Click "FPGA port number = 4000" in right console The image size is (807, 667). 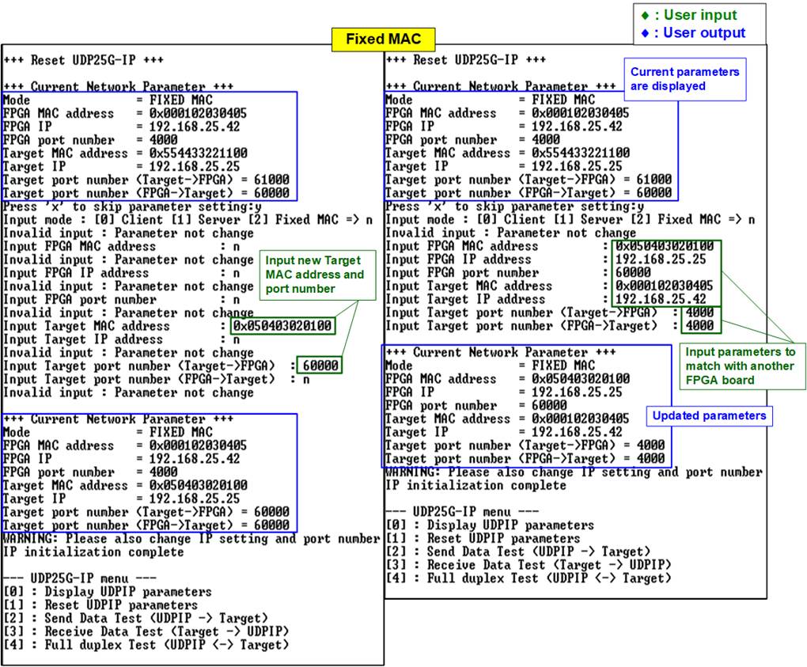(x=472, y=140)
